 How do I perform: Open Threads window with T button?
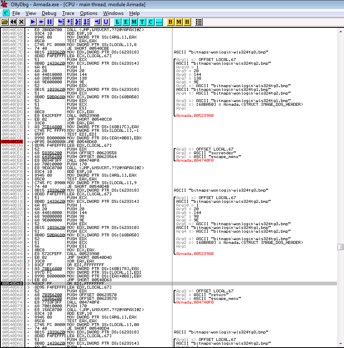143,22
